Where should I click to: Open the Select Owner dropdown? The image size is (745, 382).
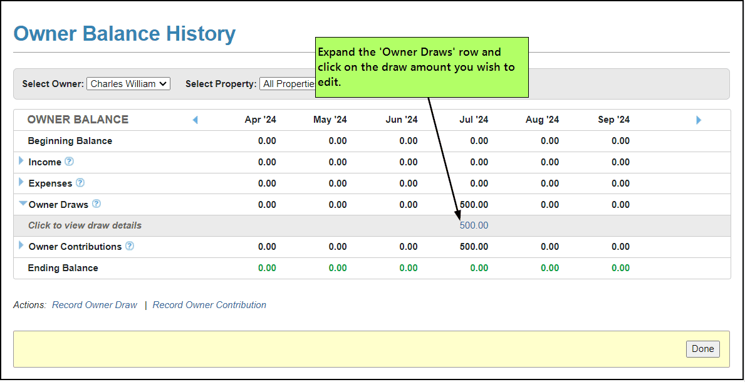[x=128, y=84]
